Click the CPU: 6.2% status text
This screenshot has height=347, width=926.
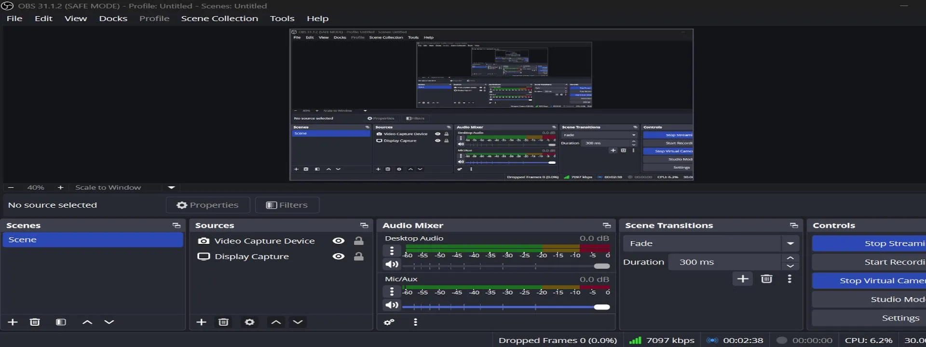pyautogui.click(x=869, y=340)
